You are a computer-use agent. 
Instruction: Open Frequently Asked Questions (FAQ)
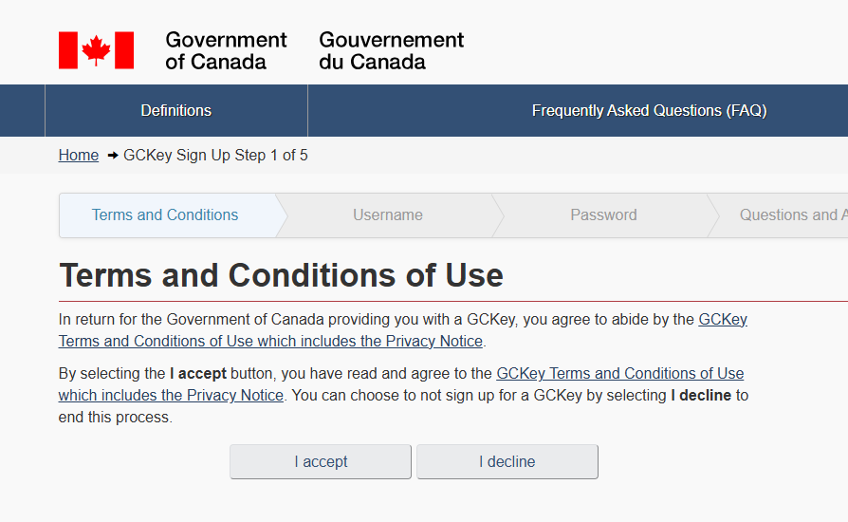tap(649, 111)
